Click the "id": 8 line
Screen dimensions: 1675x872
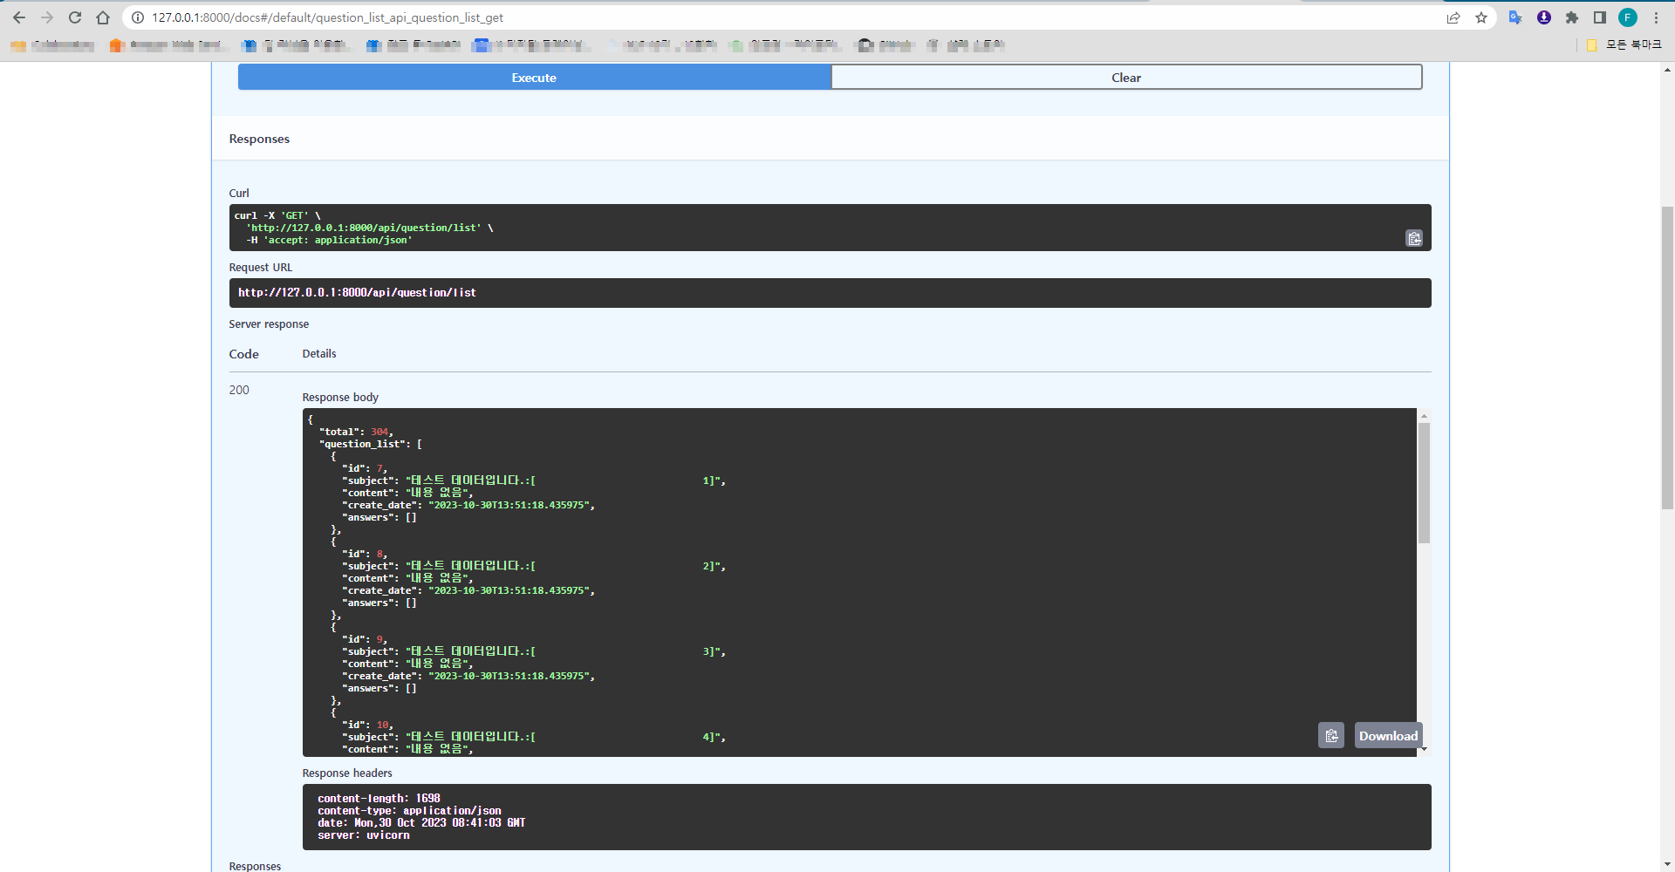pyautogui.click(x=365, y=554)
